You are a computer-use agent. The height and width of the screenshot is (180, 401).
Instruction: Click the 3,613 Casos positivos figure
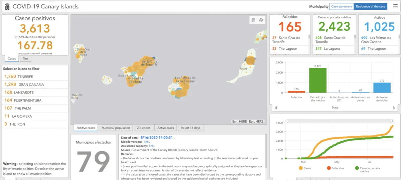(35, 29)
